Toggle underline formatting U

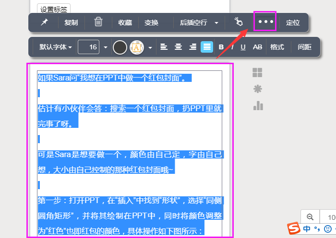point(243,47)
